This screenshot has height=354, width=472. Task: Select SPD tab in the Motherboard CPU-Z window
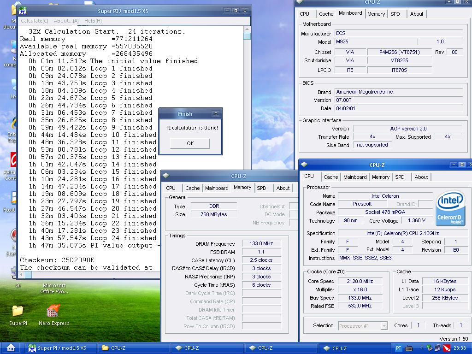(x=395, y=14)
